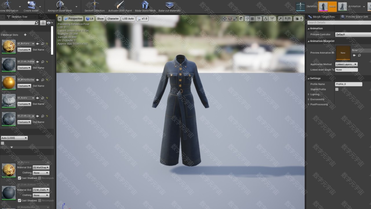The image size is (371, 209).
Task: Open the Character viewport menu
Action: [x=113, y=19]
